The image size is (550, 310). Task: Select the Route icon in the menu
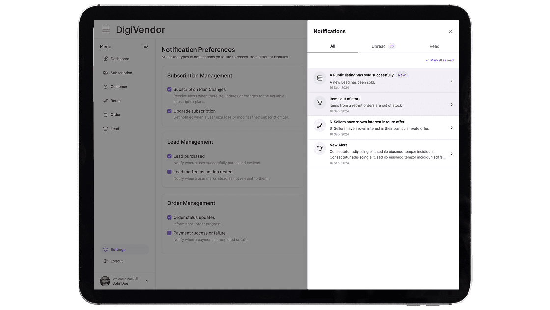point(105,101)
